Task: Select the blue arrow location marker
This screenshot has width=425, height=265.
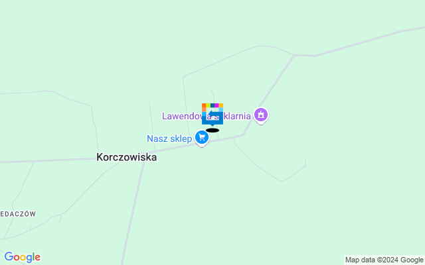Action: [x=212, y=115]
